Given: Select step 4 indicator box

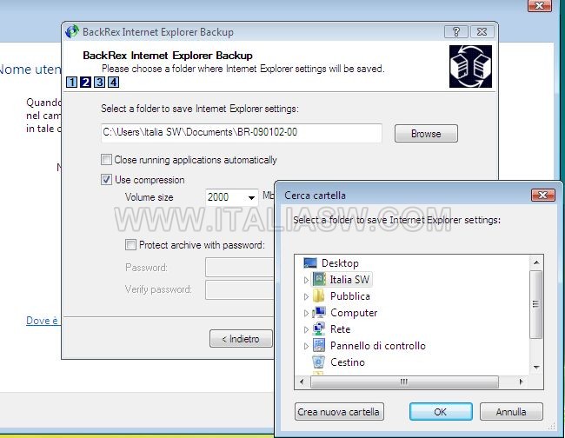Looking at the screenshot, I should pos(113,82).
